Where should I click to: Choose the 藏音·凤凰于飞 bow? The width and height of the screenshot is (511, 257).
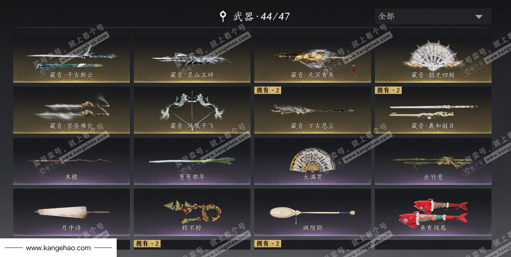[192, 110]
